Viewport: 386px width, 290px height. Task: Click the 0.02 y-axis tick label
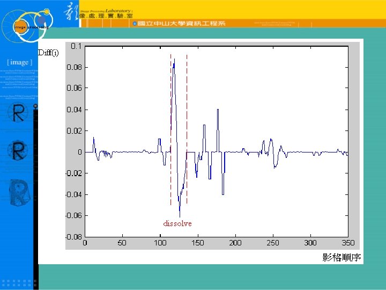click(x=74, y=130)
